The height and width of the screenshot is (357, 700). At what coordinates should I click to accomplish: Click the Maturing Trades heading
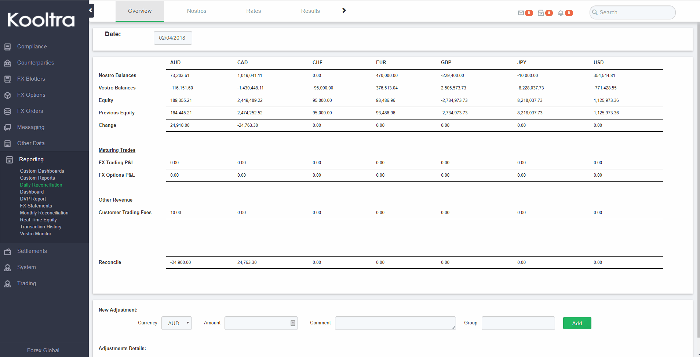point(117,150)
